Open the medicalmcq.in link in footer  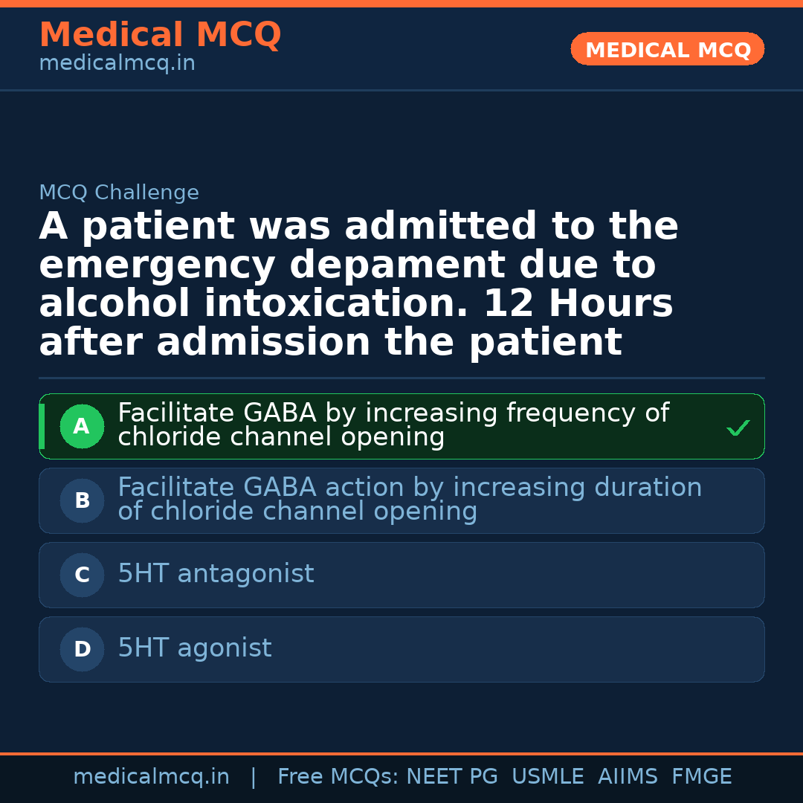point(151,777)
